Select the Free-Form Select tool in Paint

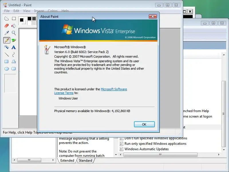pyautogui.click(x=7, y=19)
